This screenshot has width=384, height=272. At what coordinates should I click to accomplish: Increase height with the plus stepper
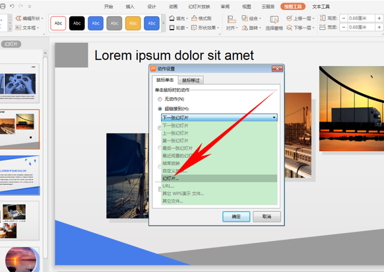point(379,18)
